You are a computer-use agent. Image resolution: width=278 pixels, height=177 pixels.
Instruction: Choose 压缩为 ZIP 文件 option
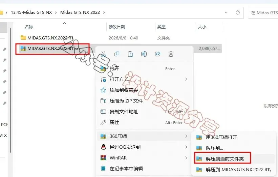click(144, 101)
